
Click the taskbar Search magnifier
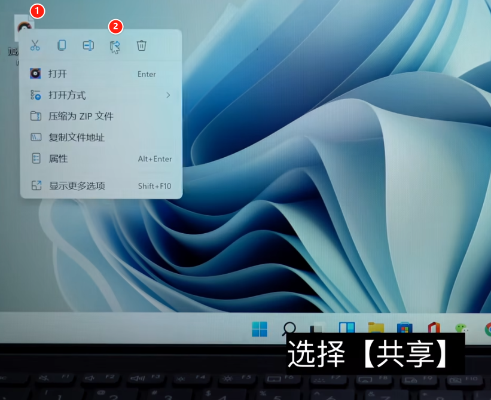(289, 328)
